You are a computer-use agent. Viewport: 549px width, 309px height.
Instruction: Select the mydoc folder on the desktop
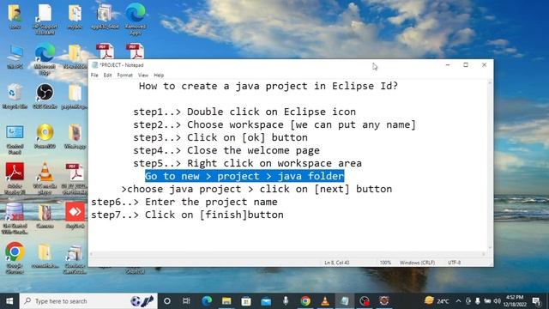pos(75,17)
